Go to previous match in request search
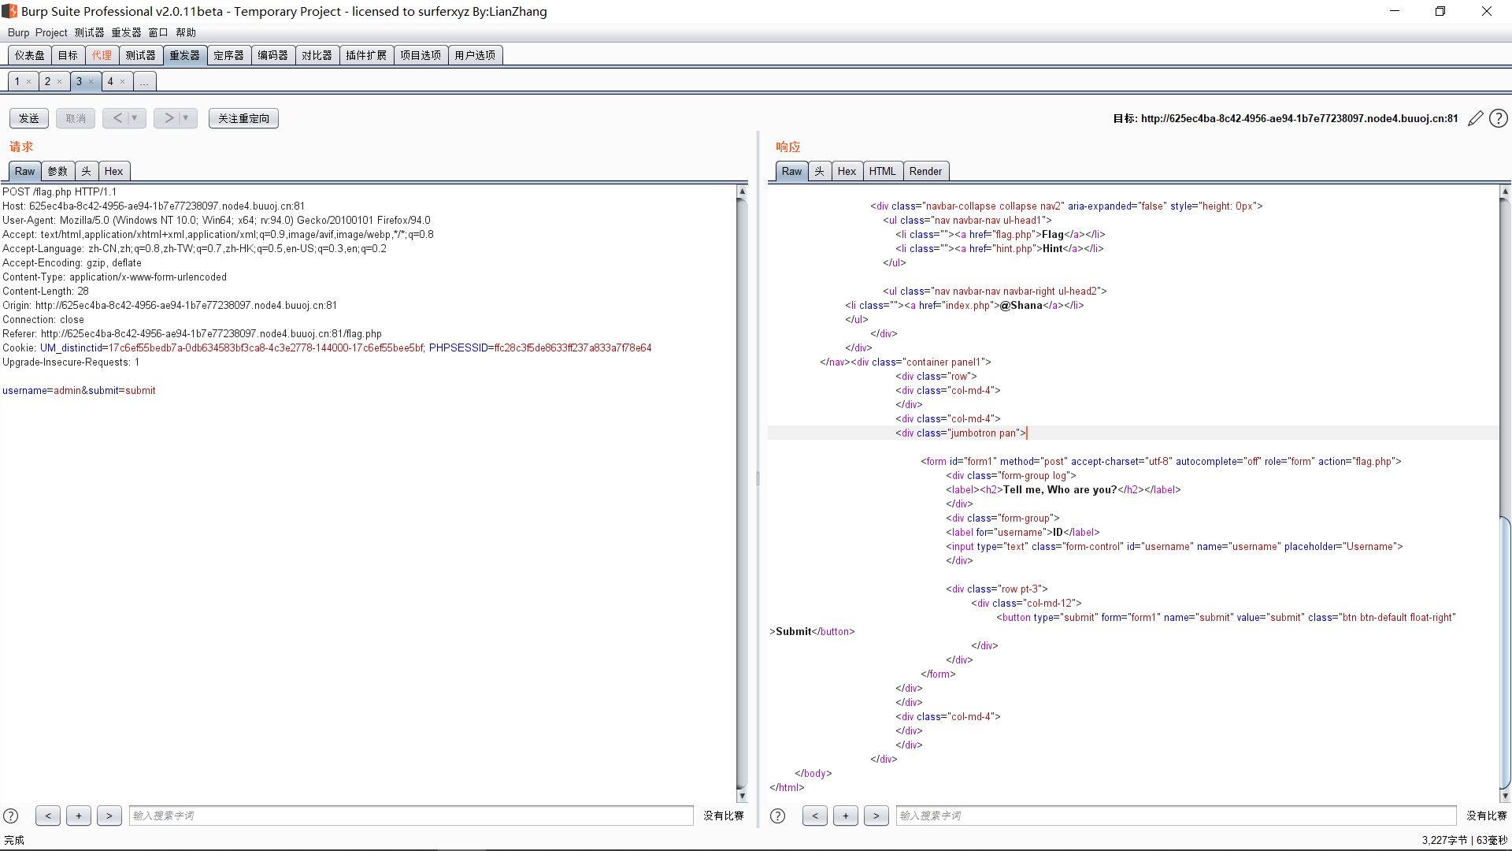Screen dimensions: 1512x851 (x=48, y=816)
